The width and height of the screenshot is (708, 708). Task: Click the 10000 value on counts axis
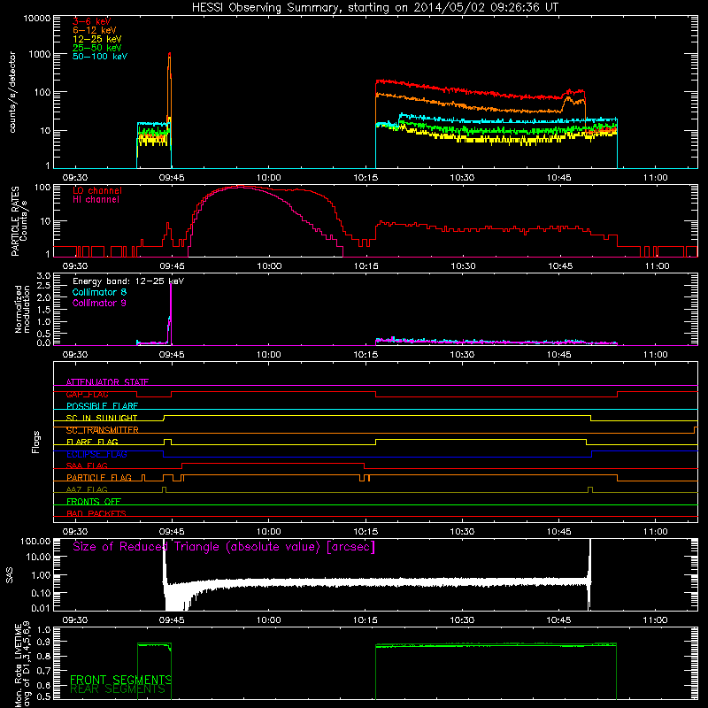[x=37, y=19]
